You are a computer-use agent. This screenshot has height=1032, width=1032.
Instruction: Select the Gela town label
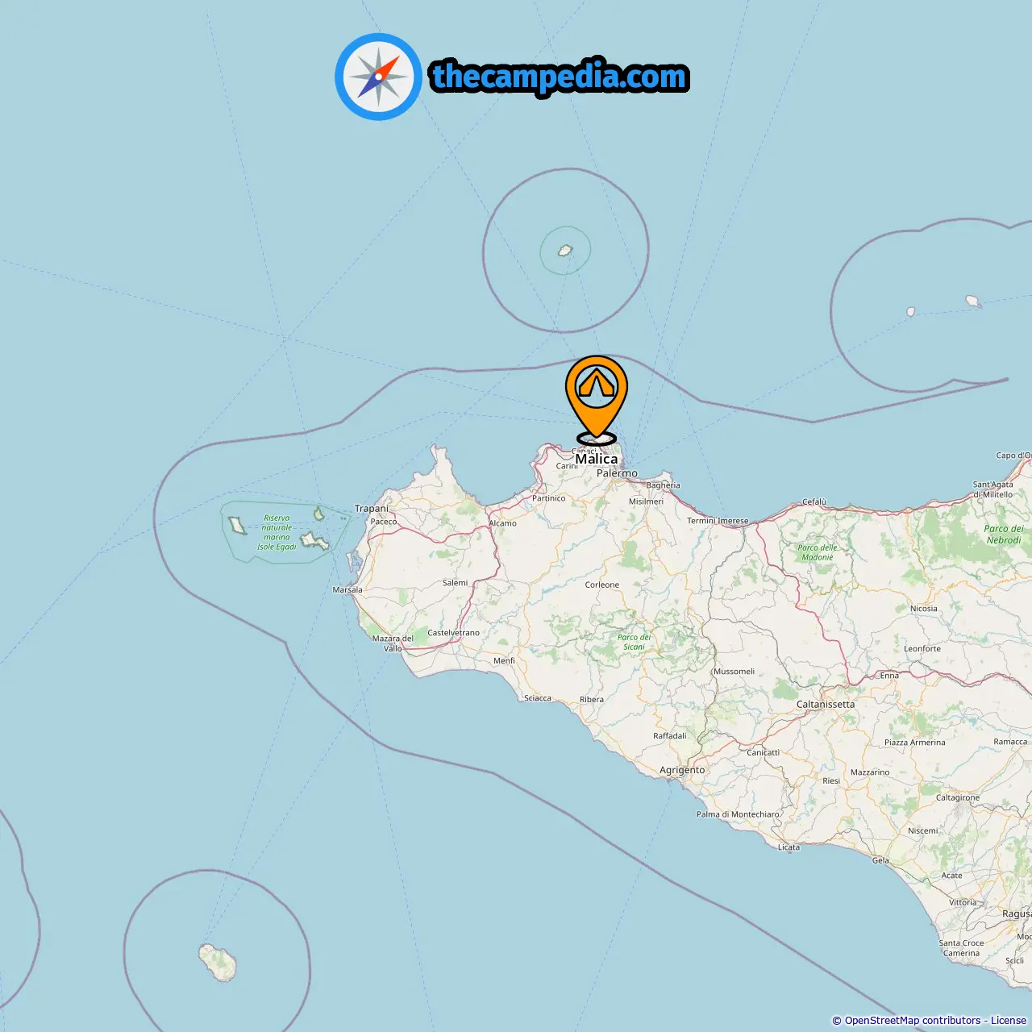click(x=880, y=860)
